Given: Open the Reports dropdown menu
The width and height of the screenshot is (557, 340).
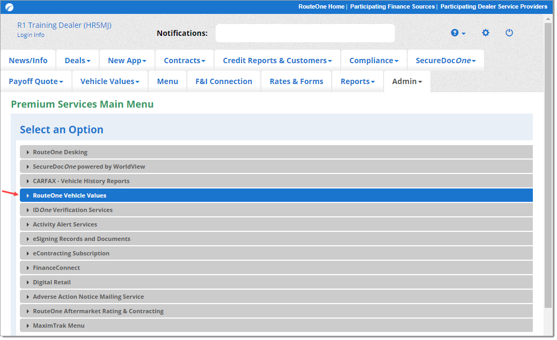Looking at the screenshot, I should point(357,81).
